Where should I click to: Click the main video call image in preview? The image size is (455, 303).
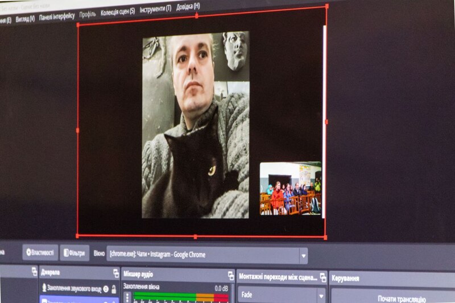[x=196, y=124]
